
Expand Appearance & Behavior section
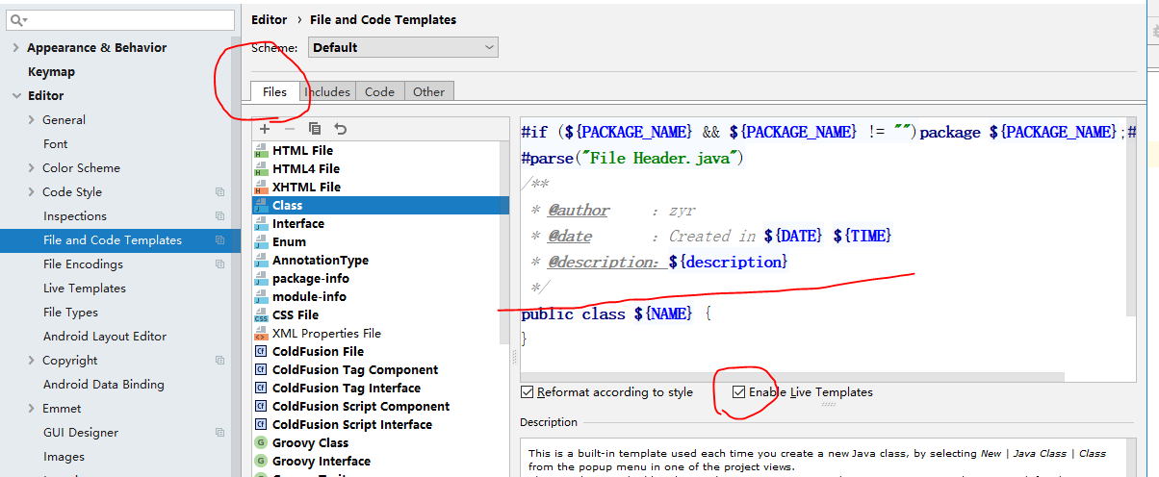pos(16,48)
